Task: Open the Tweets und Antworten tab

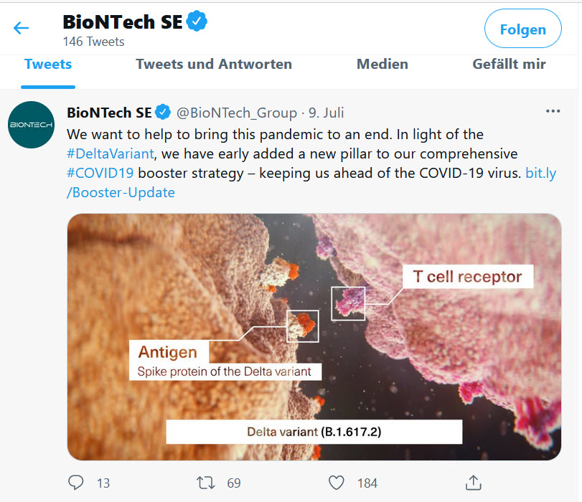Action: [214, 64]
